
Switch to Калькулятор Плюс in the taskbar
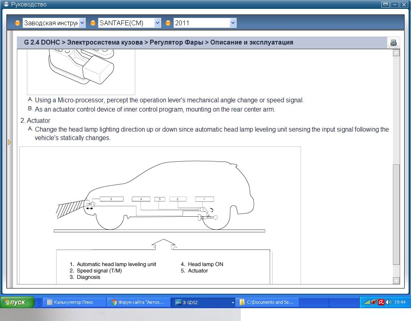pos(74,302)
